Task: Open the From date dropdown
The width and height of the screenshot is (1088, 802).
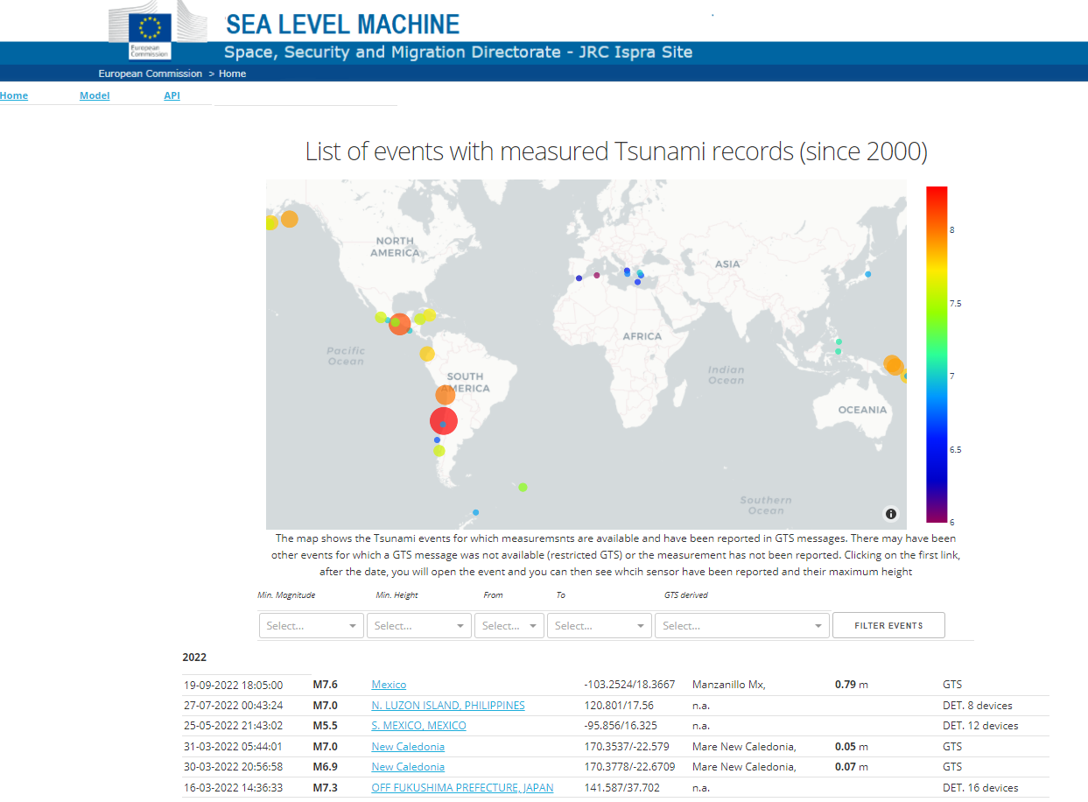Action: tap(509, 625)
